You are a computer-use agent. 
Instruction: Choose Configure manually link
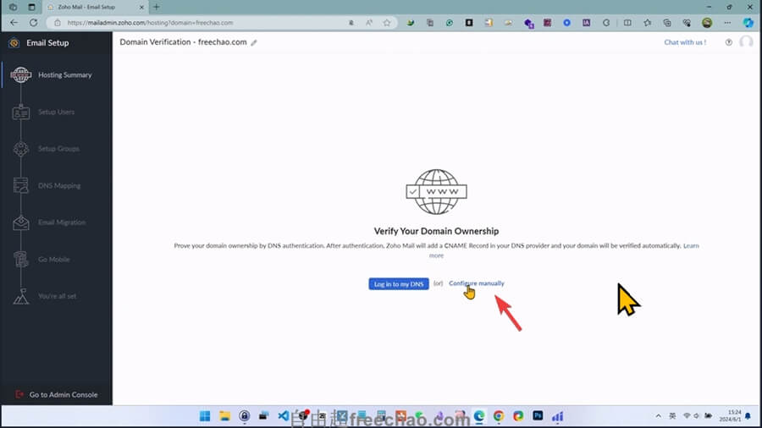click(476, 283)
